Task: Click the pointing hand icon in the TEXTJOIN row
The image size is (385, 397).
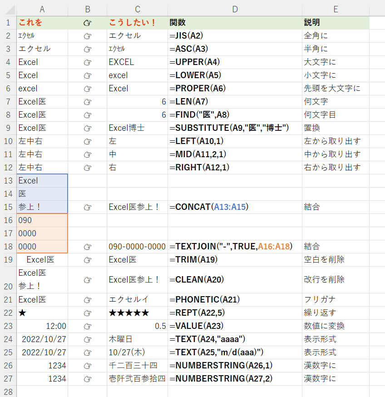Action: (87, 247)
